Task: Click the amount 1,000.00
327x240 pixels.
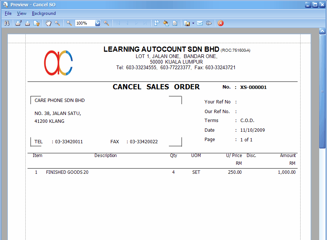Action: (x=287, y=172)
